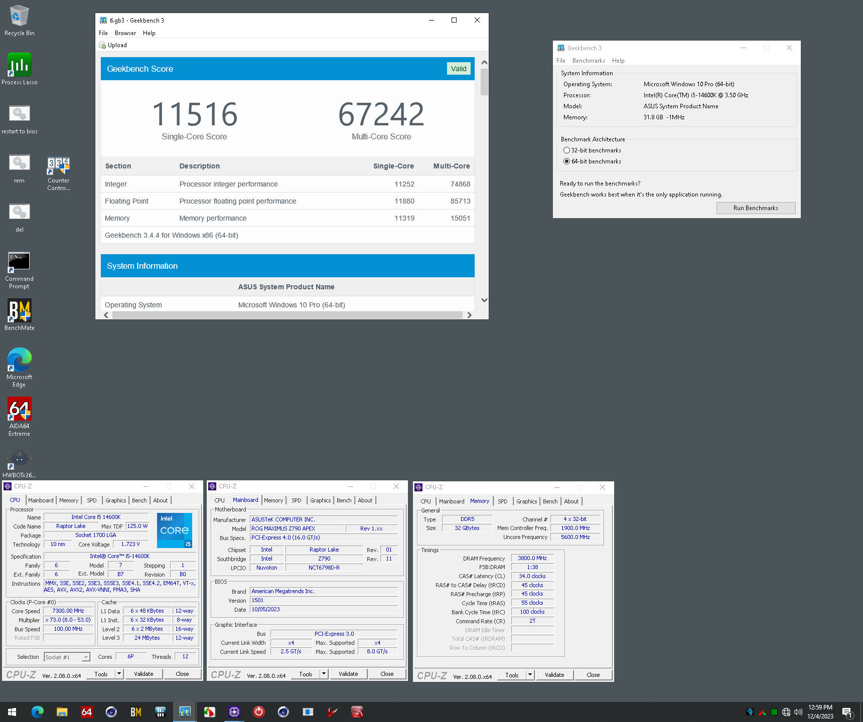Image resolution: width=863 pixels, height=722 pixels.
Task: Click Validate in the Memory CPU-Z window
Action: click(554, 675)
